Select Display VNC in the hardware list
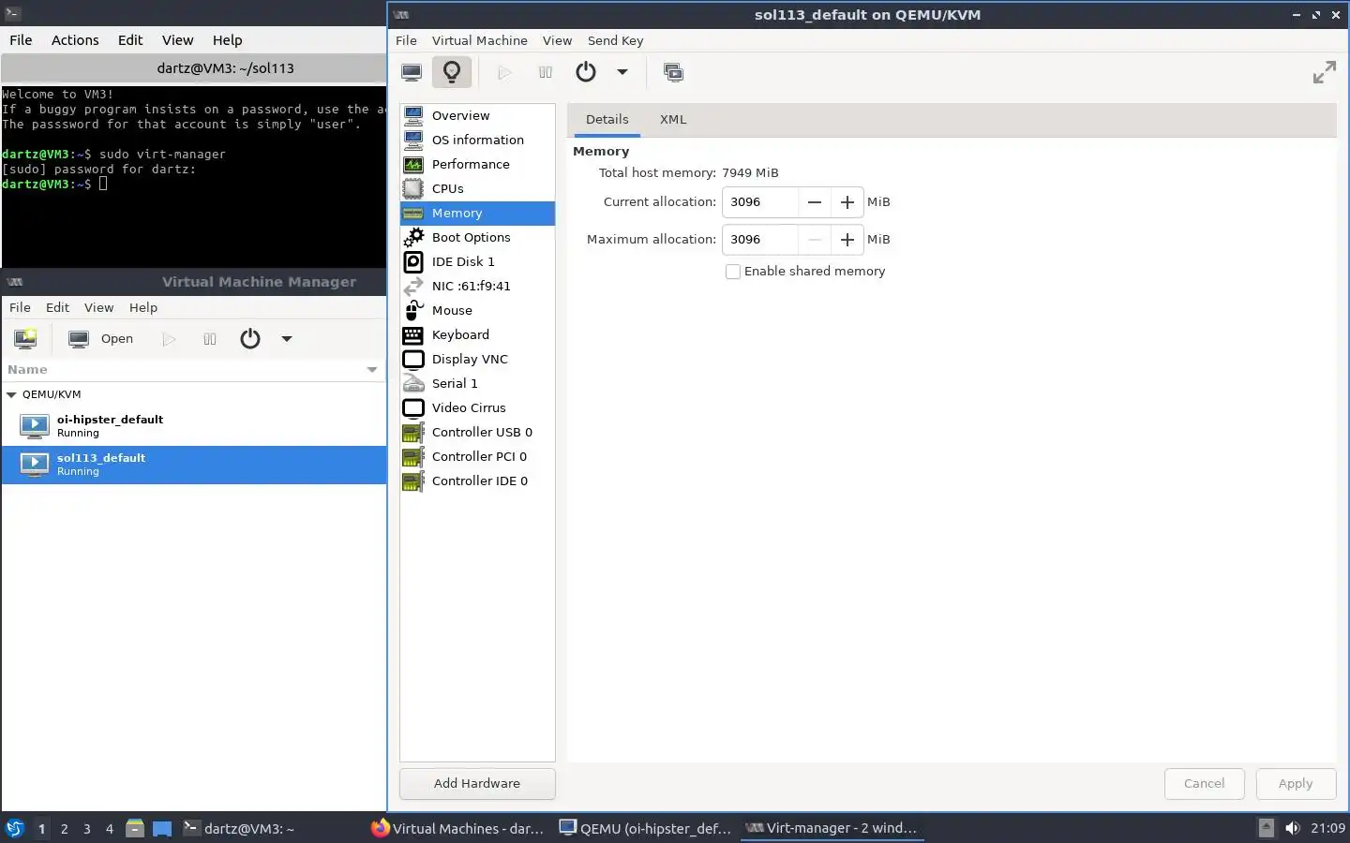The width and height of the screenshot is (1350, 843). 477,359
